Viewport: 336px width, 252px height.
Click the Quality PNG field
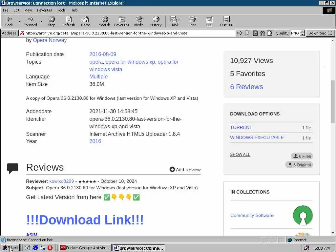click(x=295, y=33)
